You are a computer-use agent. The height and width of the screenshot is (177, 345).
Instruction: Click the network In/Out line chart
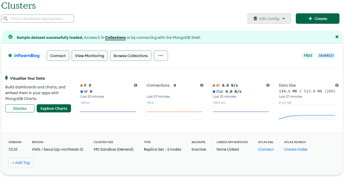tap(241, 112)
